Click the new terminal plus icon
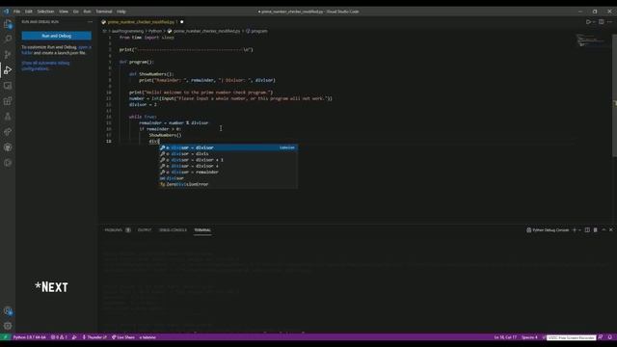This screenshot has height=347, width=617. [575, 230]
